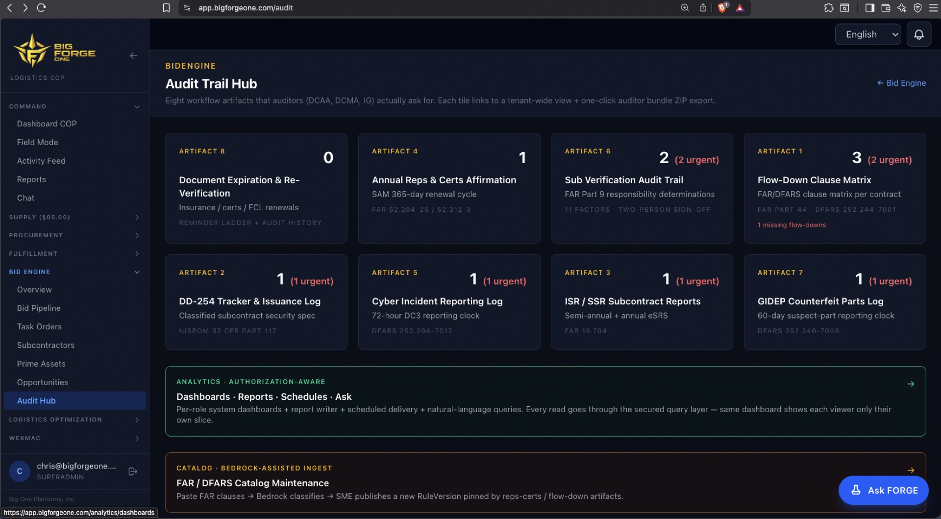Click the Ask FORGE button
The height and width of the screenshot is (519, 941).
[883, 491]
